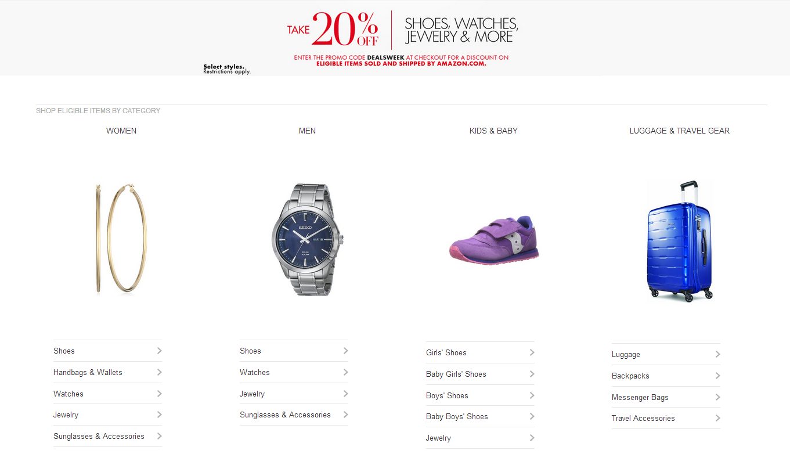The image size is (790, 454).
Task: Open the WOMEN category heading
Action: coord(121,131)
